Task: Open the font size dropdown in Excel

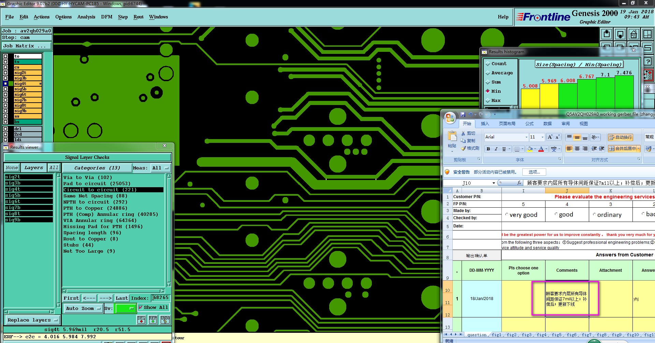Action: (542, 137)
